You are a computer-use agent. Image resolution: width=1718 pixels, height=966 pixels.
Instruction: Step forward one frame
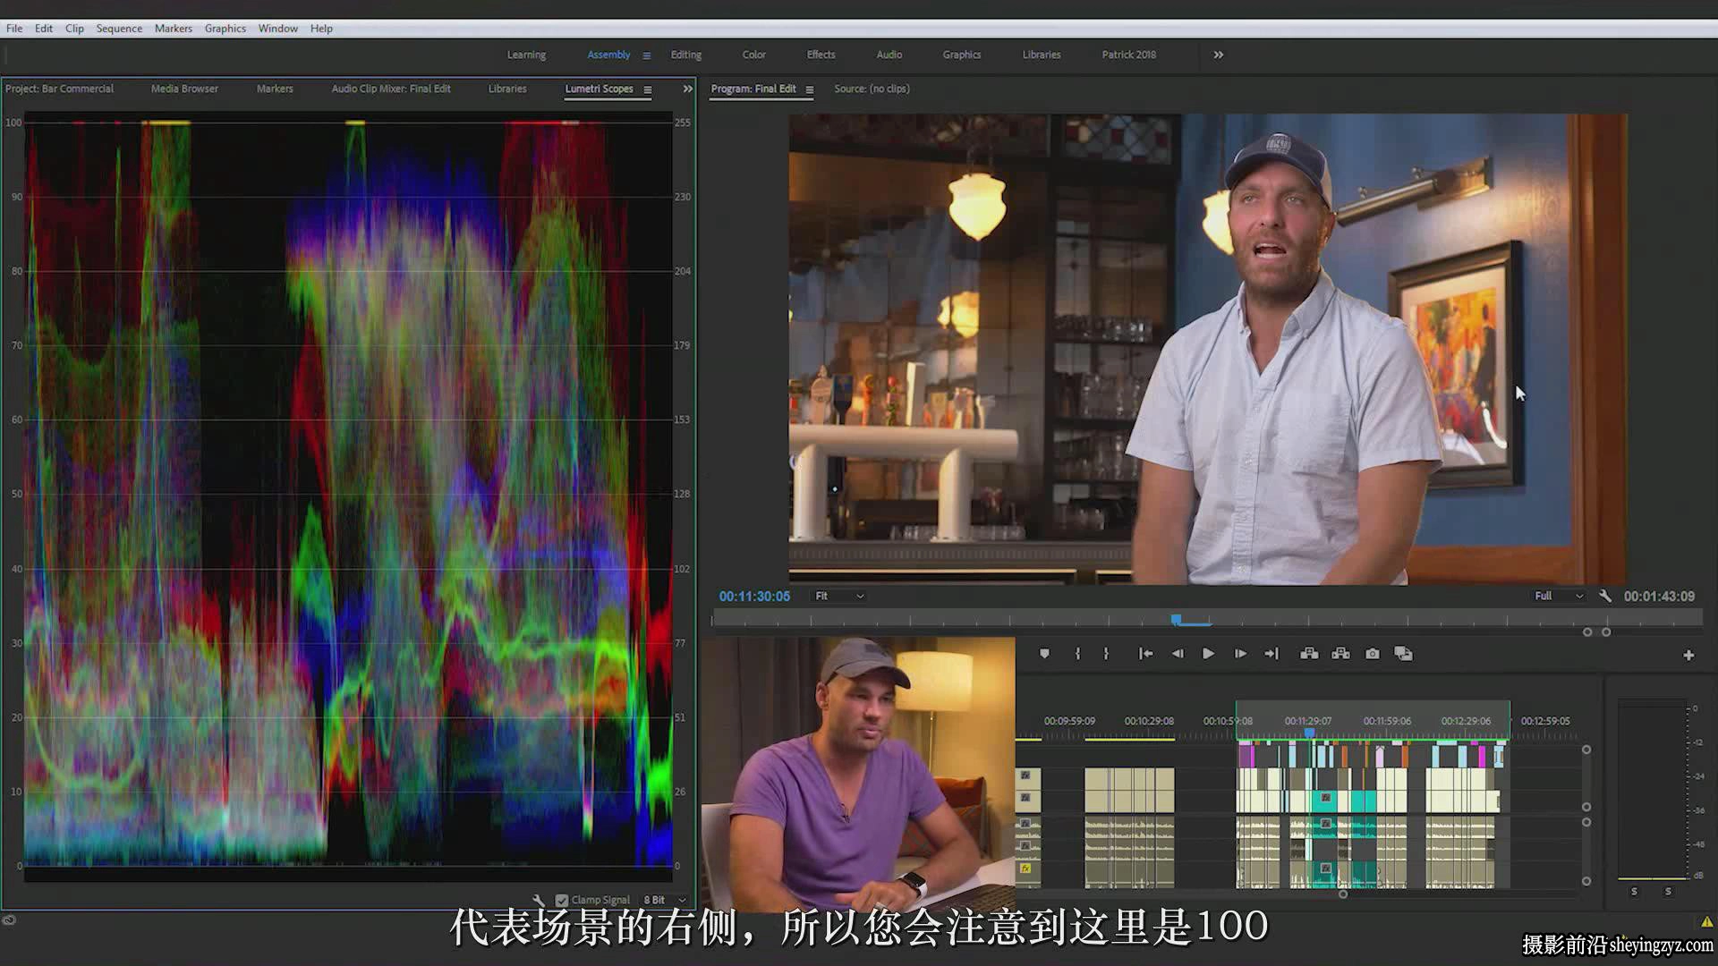tap(1240, 654)
